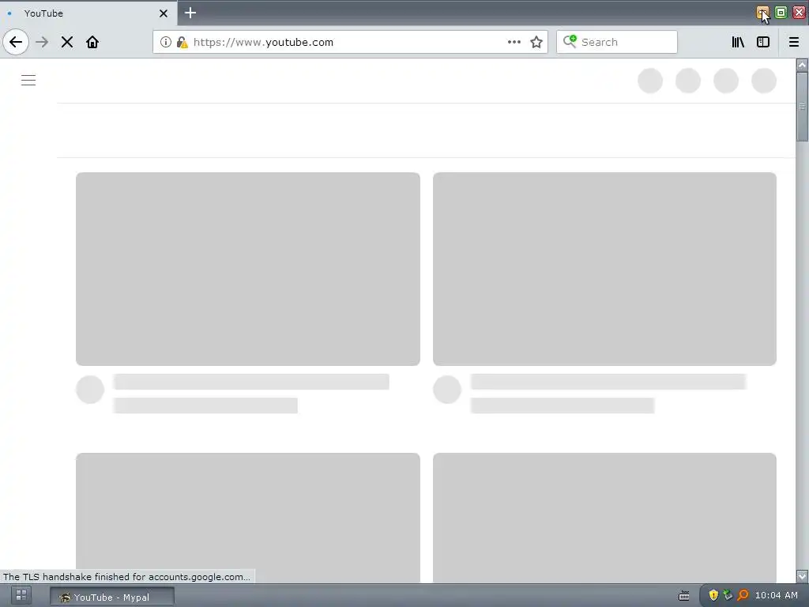The height and width of the screenshot is (607, 809).
Task: Close the YouTube tab
Action: [164, 13]
